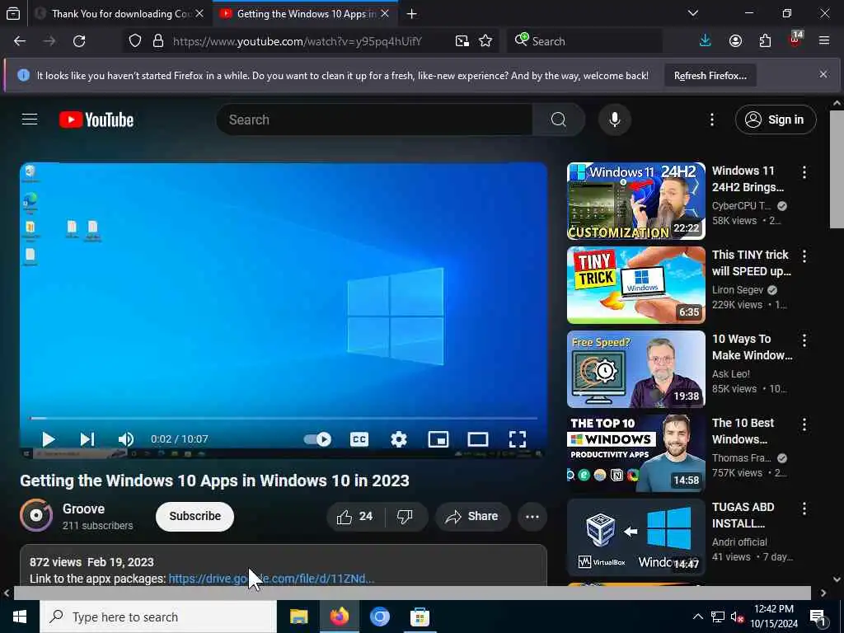View site security padlock info
844x633 pixels.
click(x=158, y=41)
